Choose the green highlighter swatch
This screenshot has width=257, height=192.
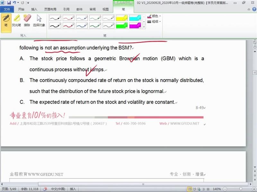click(122, 25)
